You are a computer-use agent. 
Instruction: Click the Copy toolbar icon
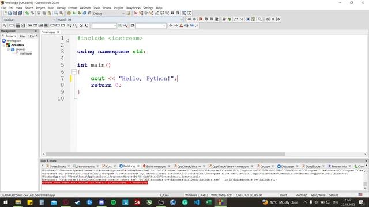tap(44, 13)
